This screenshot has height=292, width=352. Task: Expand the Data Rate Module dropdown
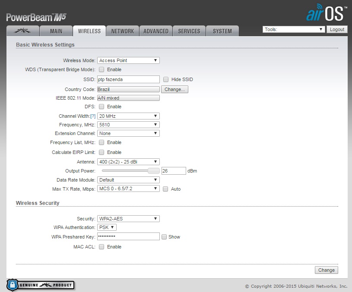click(128, 180)
